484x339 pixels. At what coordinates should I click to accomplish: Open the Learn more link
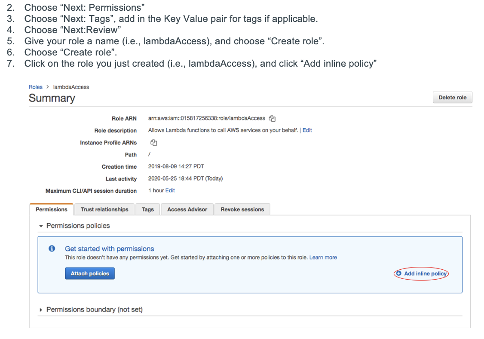click(323, 258)
